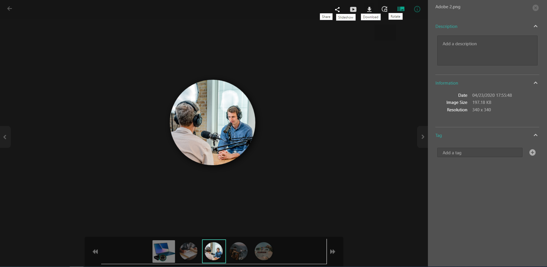Viewport: 547px width, 267px height.
Task: Select the writing hands thumbnail
Action: click(x=189, y=251)
